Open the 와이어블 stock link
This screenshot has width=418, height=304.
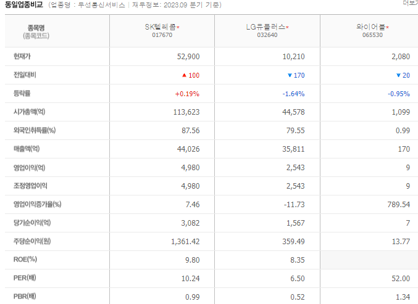click(371, 27)
